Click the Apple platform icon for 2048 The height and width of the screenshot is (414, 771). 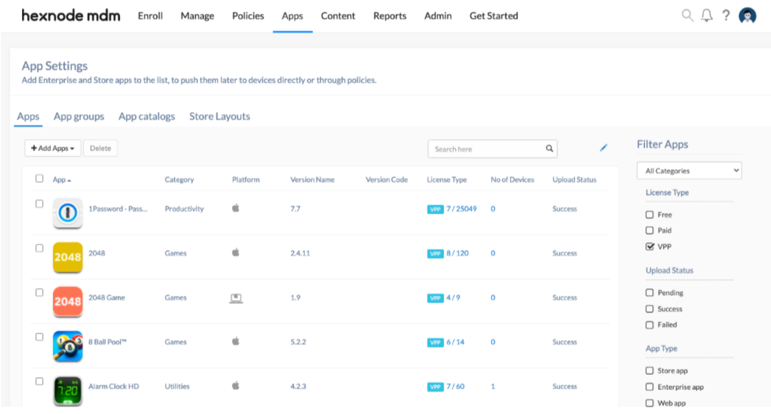[236, 252]
